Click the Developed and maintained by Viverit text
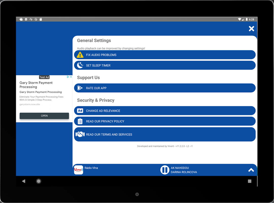Image resolution: width=274 pixels, height=203 pixels. pyautogui.click(x=165, y=146)
